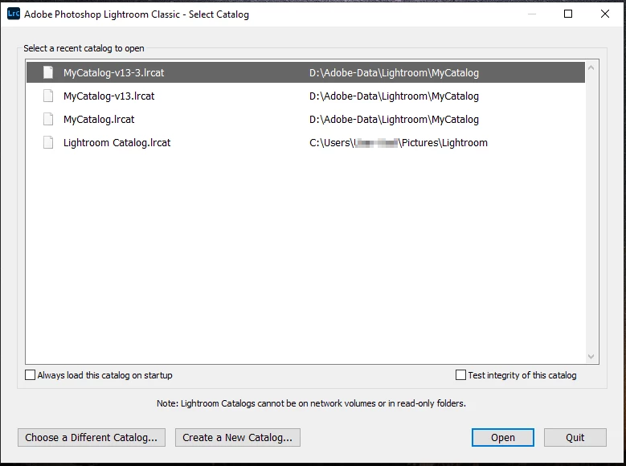Viewport: 626px width, 466px height.
Task: Select the Lightroom Catalog.lrcat entry
Action: click(x=305, y=142)
